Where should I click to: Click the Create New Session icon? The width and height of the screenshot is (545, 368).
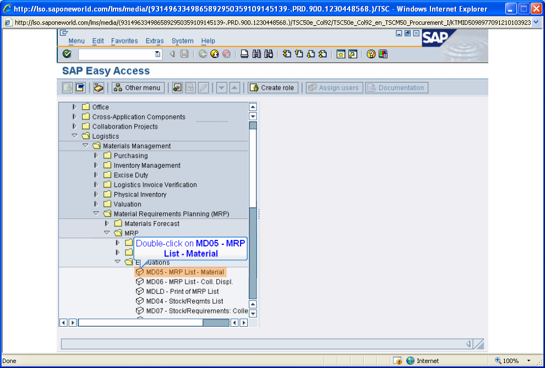(x=341, y=54)
